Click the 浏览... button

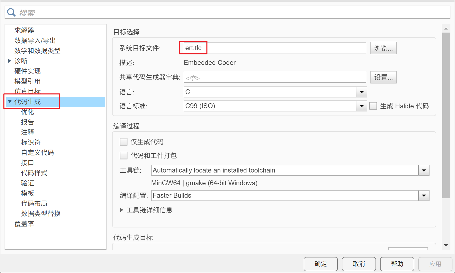(383, 48)
